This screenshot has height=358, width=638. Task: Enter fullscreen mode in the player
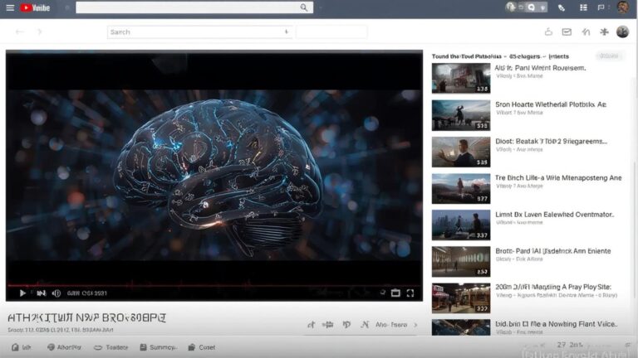pyautogui.click(x=410, y=293)
